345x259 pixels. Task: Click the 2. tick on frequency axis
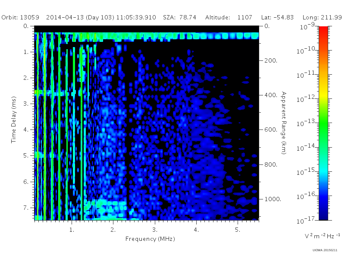[113, 230]
